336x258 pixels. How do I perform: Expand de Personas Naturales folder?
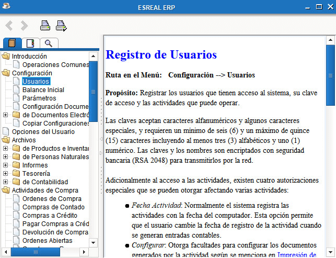5,156
